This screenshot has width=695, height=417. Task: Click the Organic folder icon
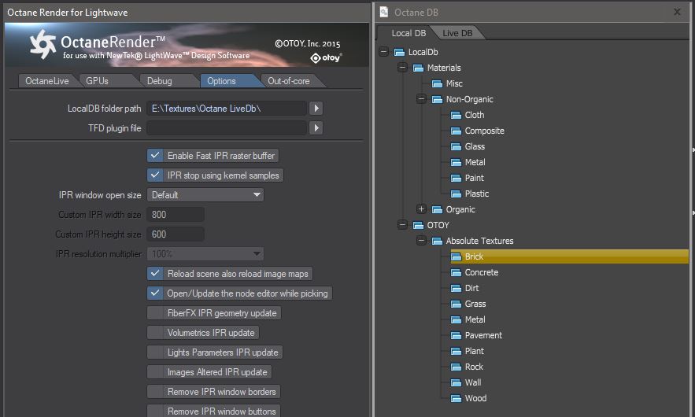click(437, 209)
